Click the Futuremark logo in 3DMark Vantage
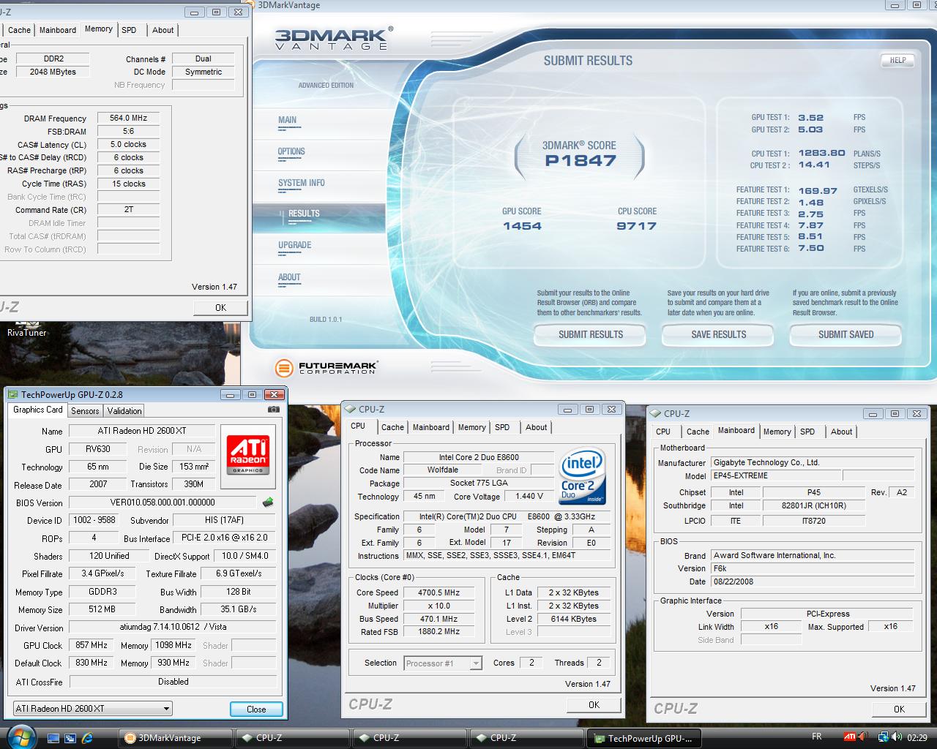This screenshot has height=749, width=937. (326, 367)
